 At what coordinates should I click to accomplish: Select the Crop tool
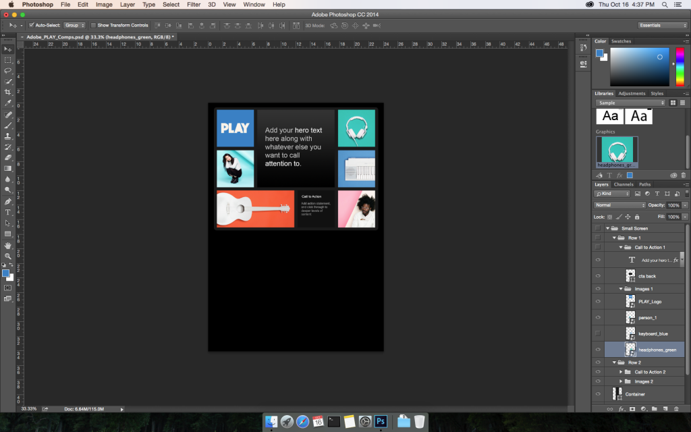8,92
